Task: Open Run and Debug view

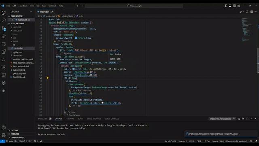Action: click(x=4, y=36)
